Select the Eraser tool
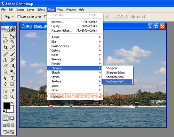174x137 pixels. point(5,66)
